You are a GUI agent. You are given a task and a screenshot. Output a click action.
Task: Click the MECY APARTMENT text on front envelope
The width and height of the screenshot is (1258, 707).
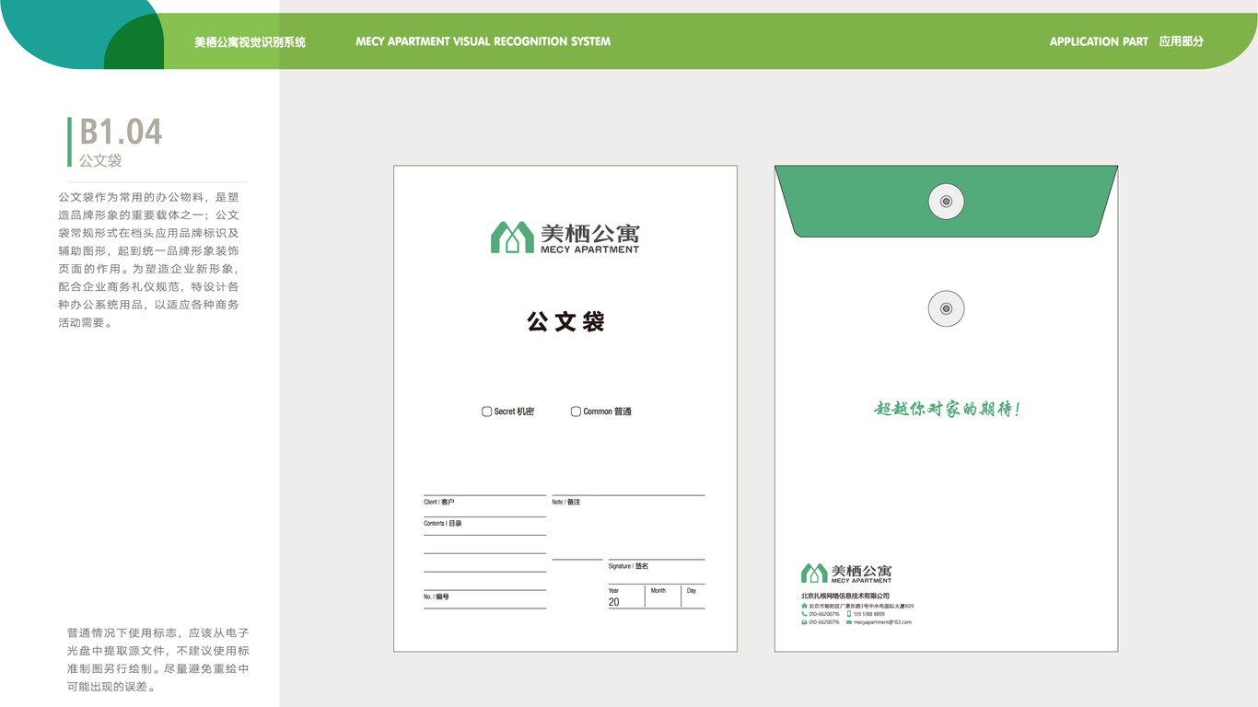point(589,249)
